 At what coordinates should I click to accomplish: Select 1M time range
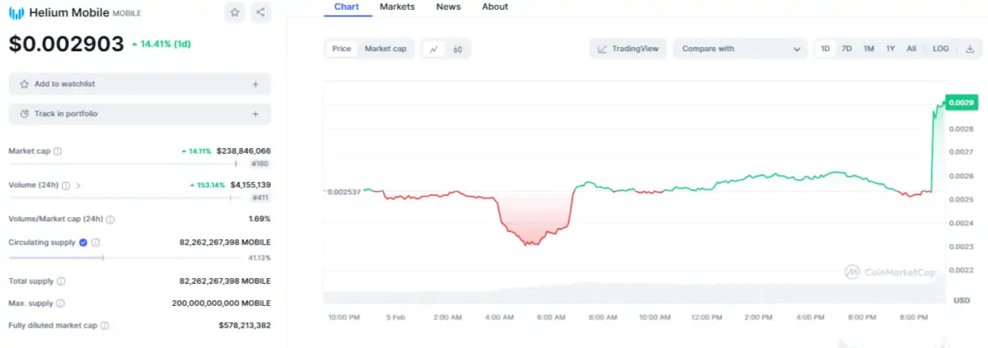pos(869,49)
